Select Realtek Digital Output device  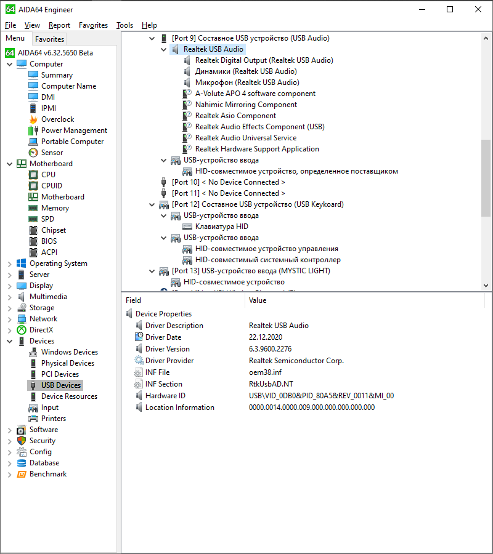pos(264,60)
